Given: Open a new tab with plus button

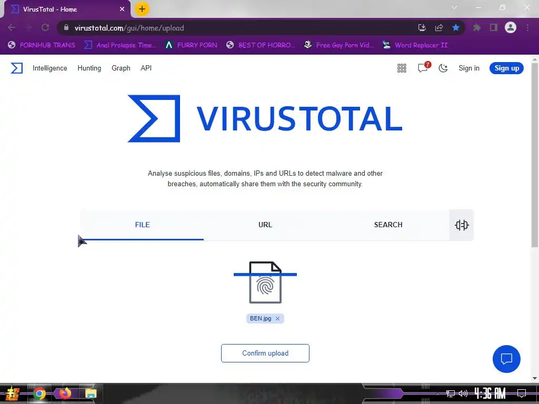Looking at the screenshot, I should pos(142,9).
